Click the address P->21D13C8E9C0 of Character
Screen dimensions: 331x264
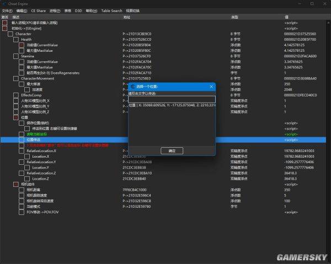[x=137, y=34]
